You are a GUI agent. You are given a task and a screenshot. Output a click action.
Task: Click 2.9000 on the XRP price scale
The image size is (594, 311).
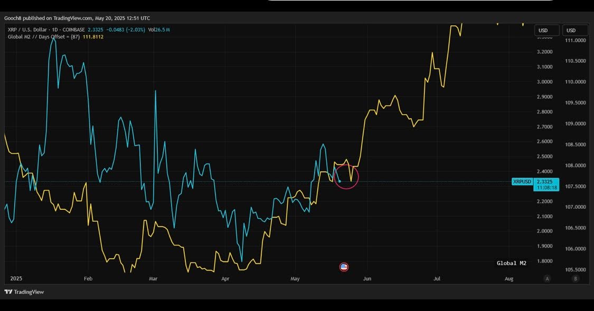tap(544, 97)
